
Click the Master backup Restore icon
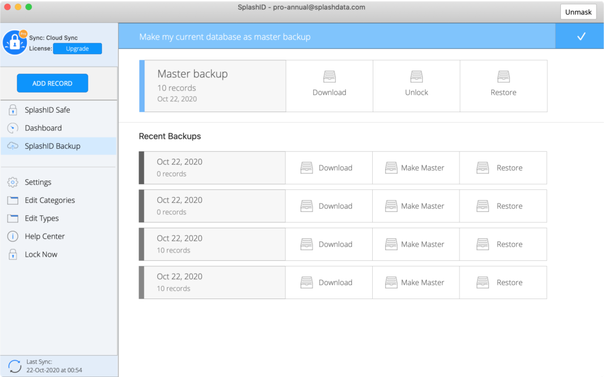point(503,77)
